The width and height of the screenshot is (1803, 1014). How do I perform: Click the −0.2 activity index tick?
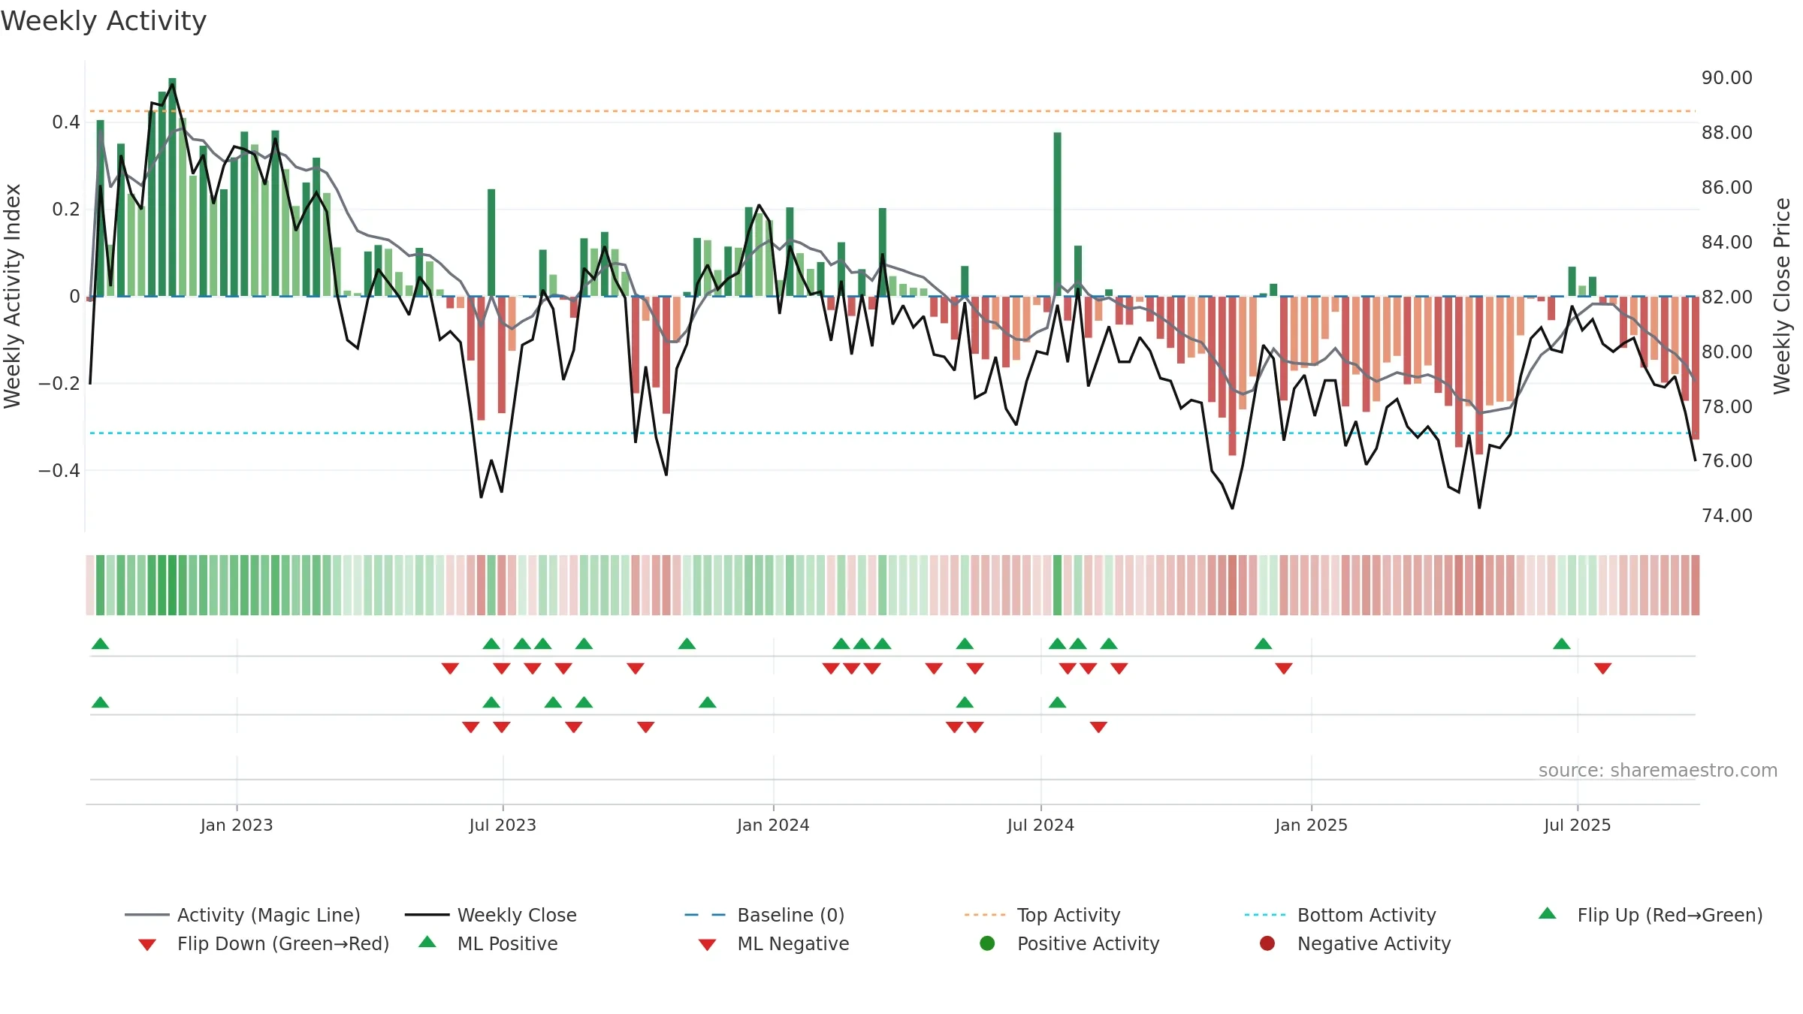click(59, 383)
